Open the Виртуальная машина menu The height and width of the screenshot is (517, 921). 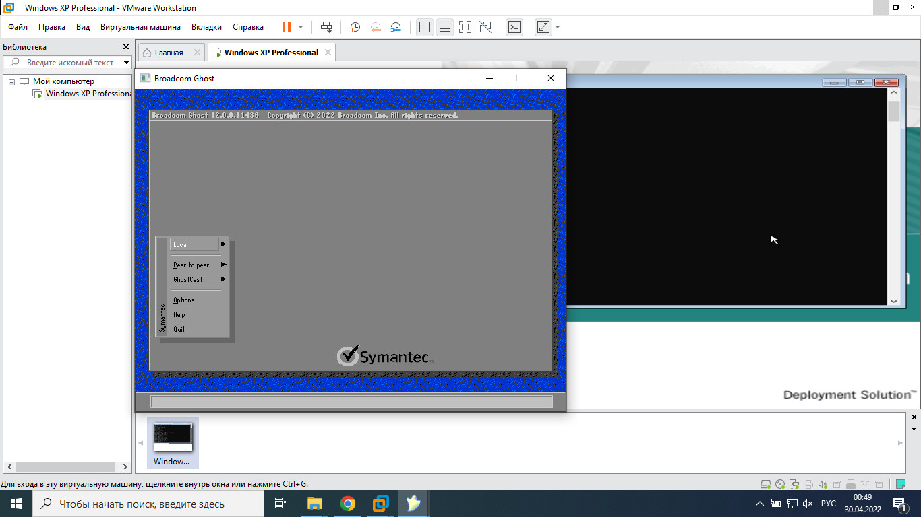(140, 27)
